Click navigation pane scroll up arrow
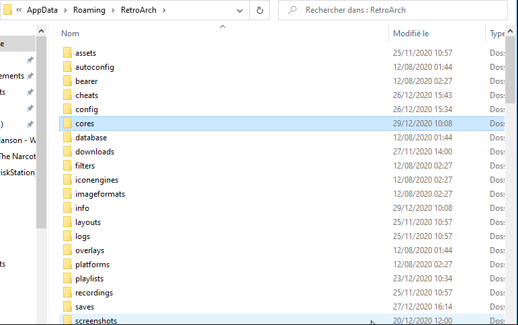518x325 pixels. tap(41, 31)
